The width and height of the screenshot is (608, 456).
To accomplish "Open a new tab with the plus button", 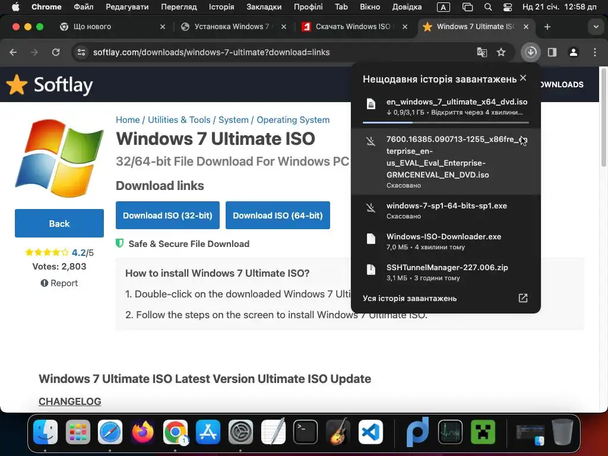I will (x=547, y=27).
